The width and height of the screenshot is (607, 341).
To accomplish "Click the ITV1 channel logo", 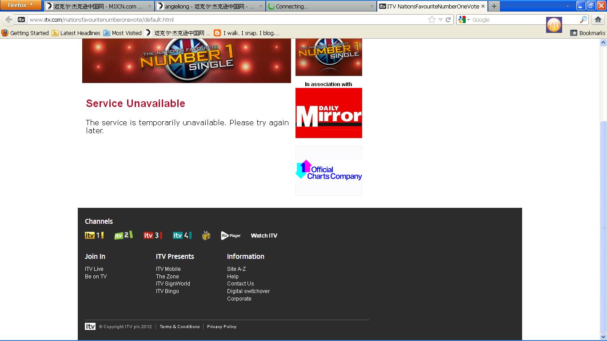I will [94, 235].
